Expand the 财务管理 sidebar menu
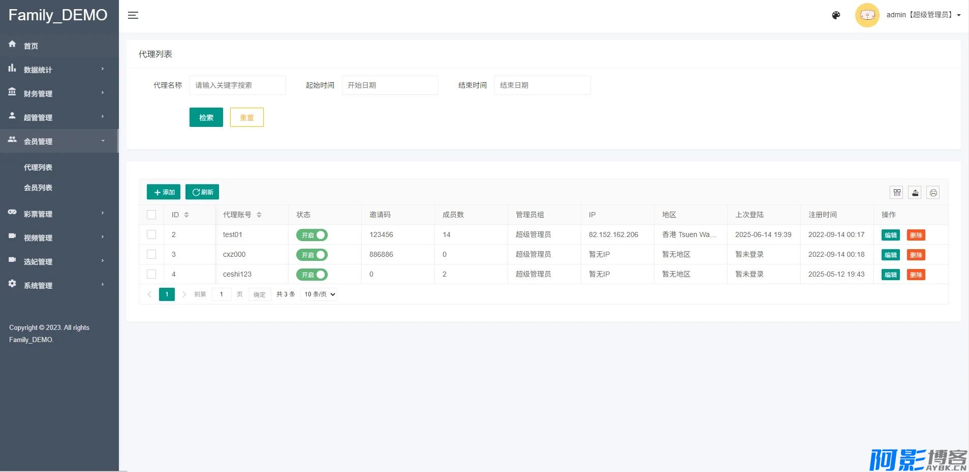This screenshot has width=969, height=472. 59,93
